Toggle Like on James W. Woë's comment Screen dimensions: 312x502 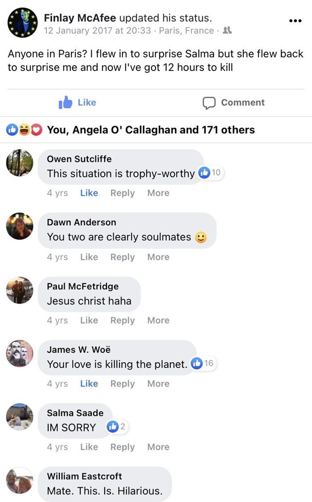click(x=89, y=384)
